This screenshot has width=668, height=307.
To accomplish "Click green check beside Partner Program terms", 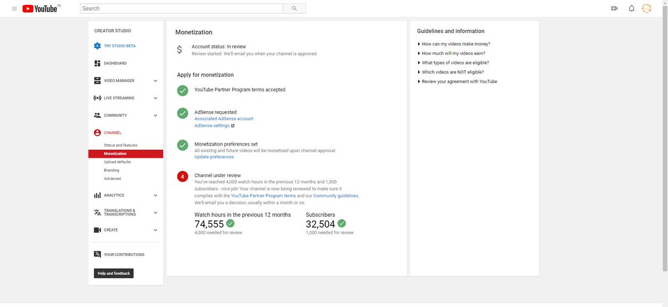I will pos(183,90).
